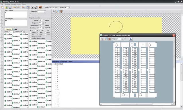This screenshot has width=183, height=110.
Task: Select the pointer tool in the plotter preview window
Action: [x=102, y=39]
